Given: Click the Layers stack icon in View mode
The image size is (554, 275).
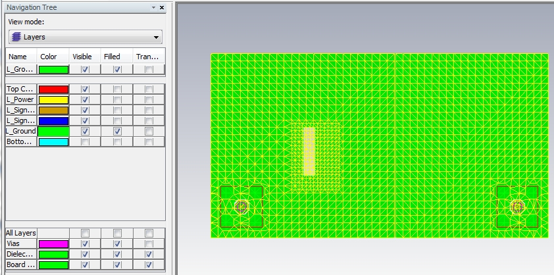Looking at the screenshot, I should 16,37.
